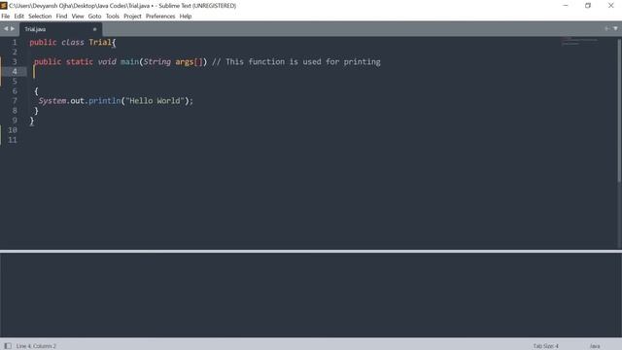Viewport: 622px width, 350px height.
Task: Open the Preferences menu
Action: coord(160,17)
